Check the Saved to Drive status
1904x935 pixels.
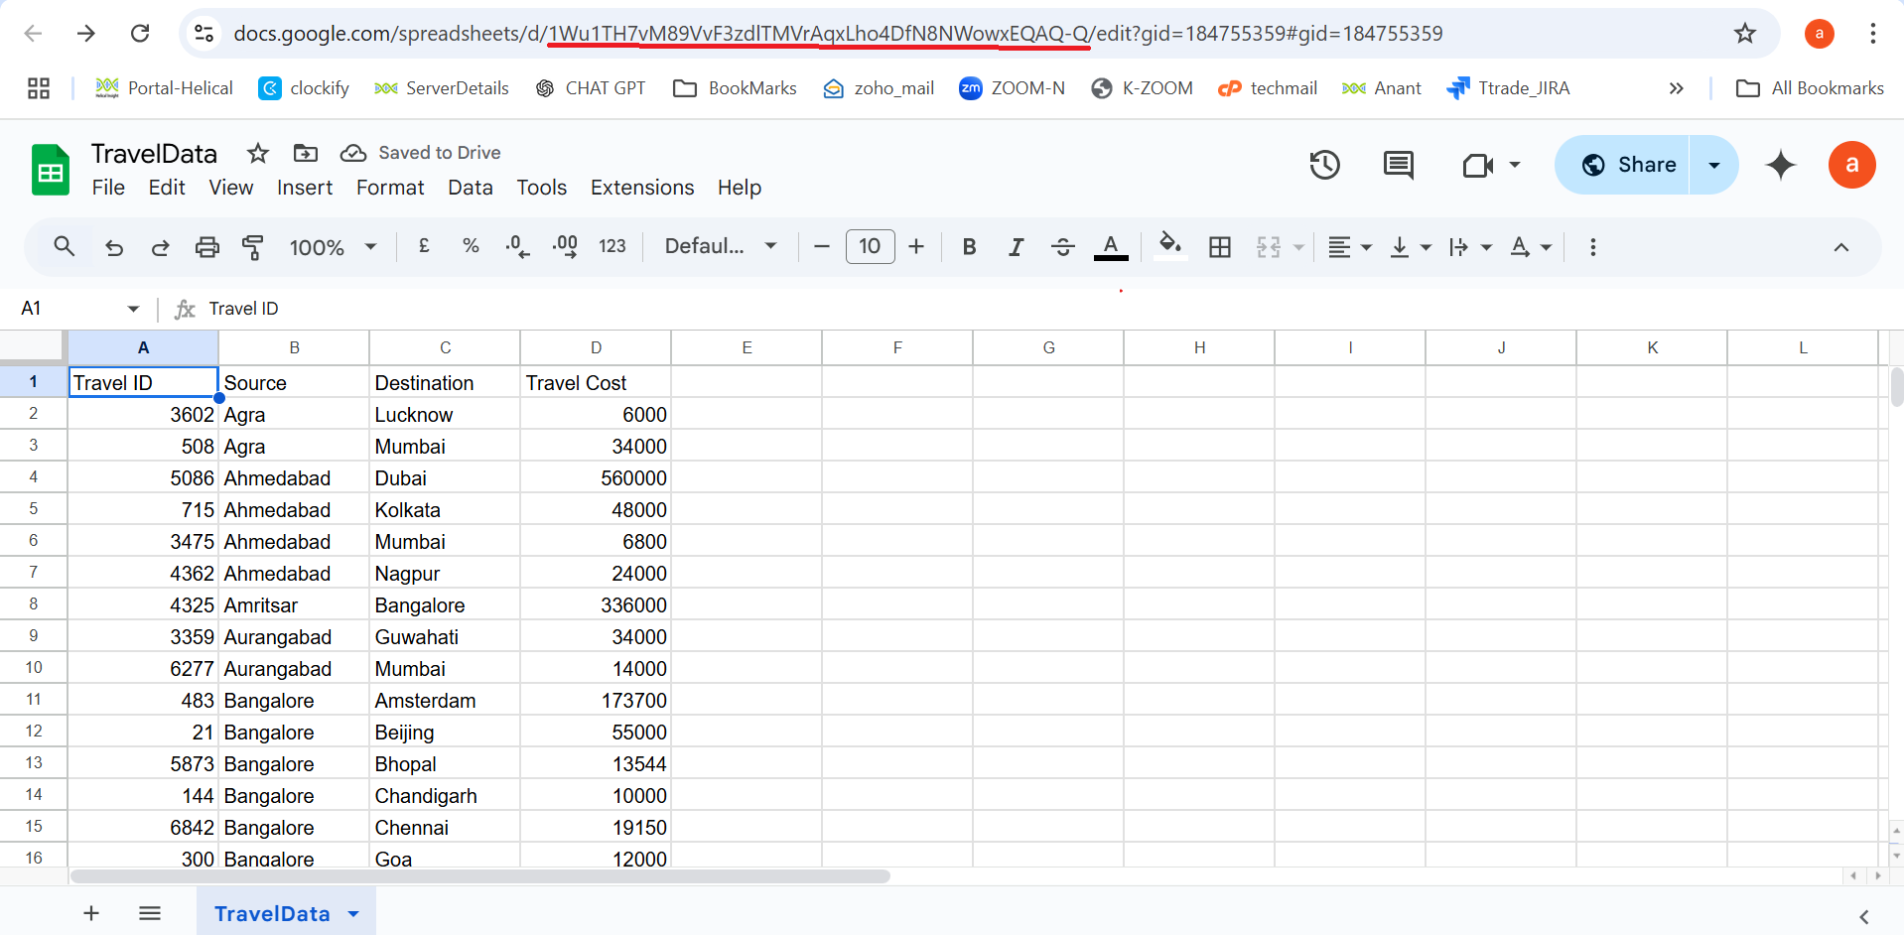click(x=421, y=153)
